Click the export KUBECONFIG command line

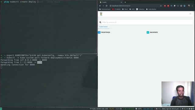(41, 55)
